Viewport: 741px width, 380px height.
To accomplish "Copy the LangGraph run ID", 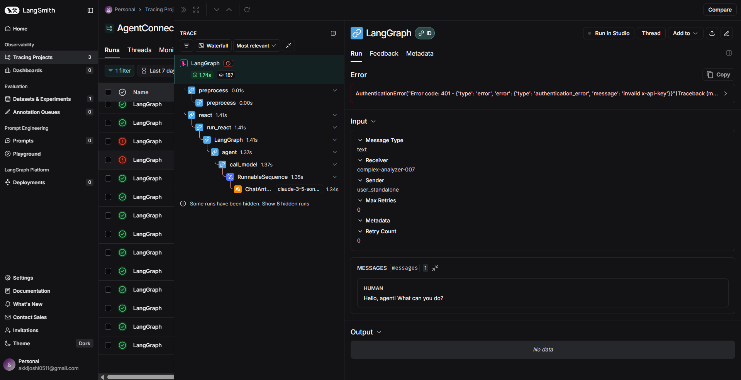I will coord(425,33).
